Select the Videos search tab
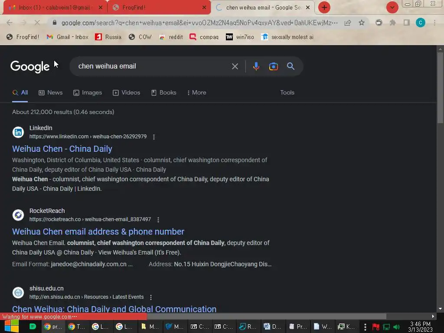444x333 pixels. [126, 93]
